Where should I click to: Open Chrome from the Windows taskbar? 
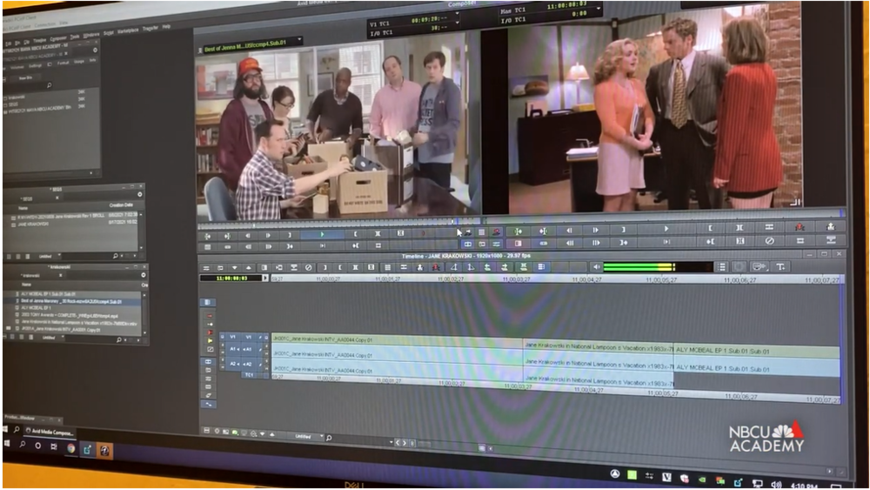[71, 447]
